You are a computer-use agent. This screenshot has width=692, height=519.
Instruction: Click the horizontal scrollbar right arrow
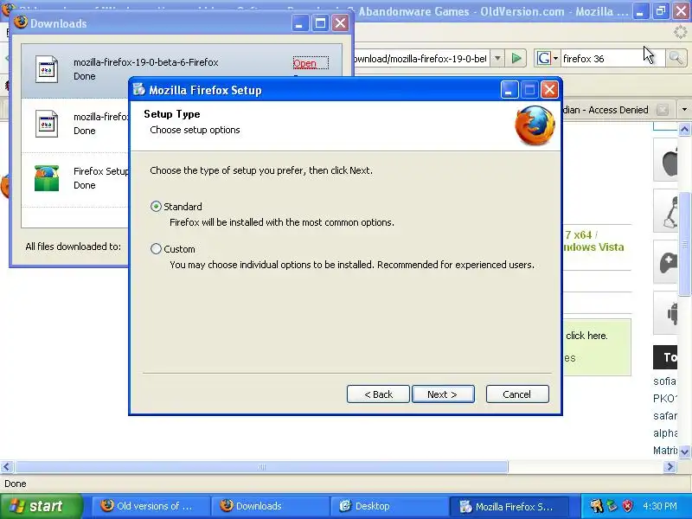coord(670,466)
